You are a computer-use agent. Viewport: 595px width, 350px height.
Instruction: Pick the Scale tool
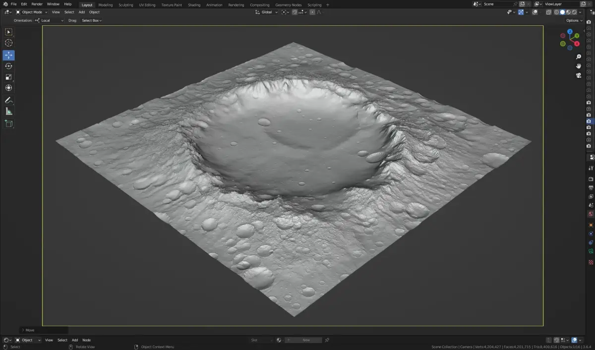tap(8, 77)
